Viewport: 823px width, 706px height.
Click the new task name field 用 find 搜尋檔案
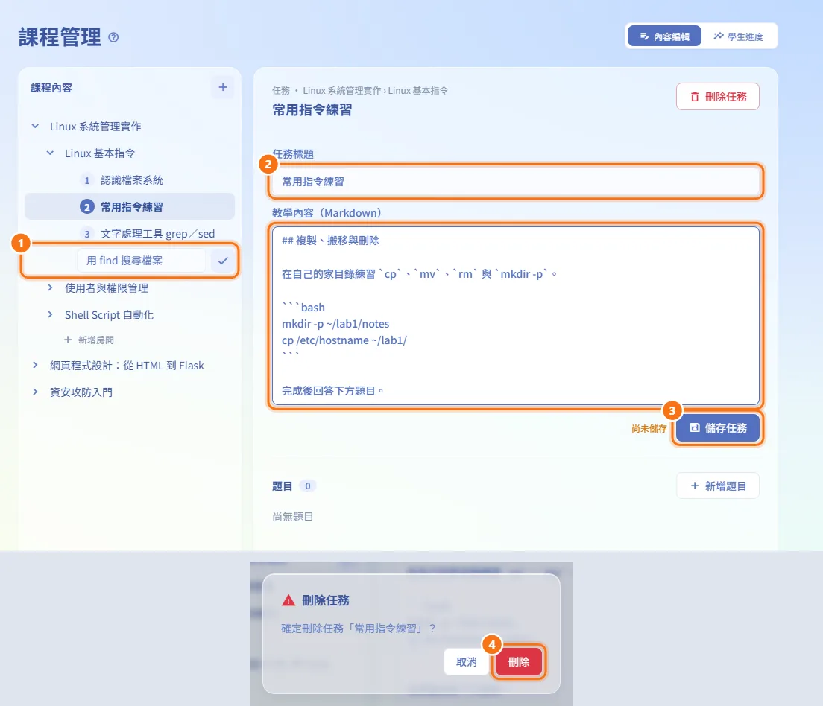pos(142,260)
